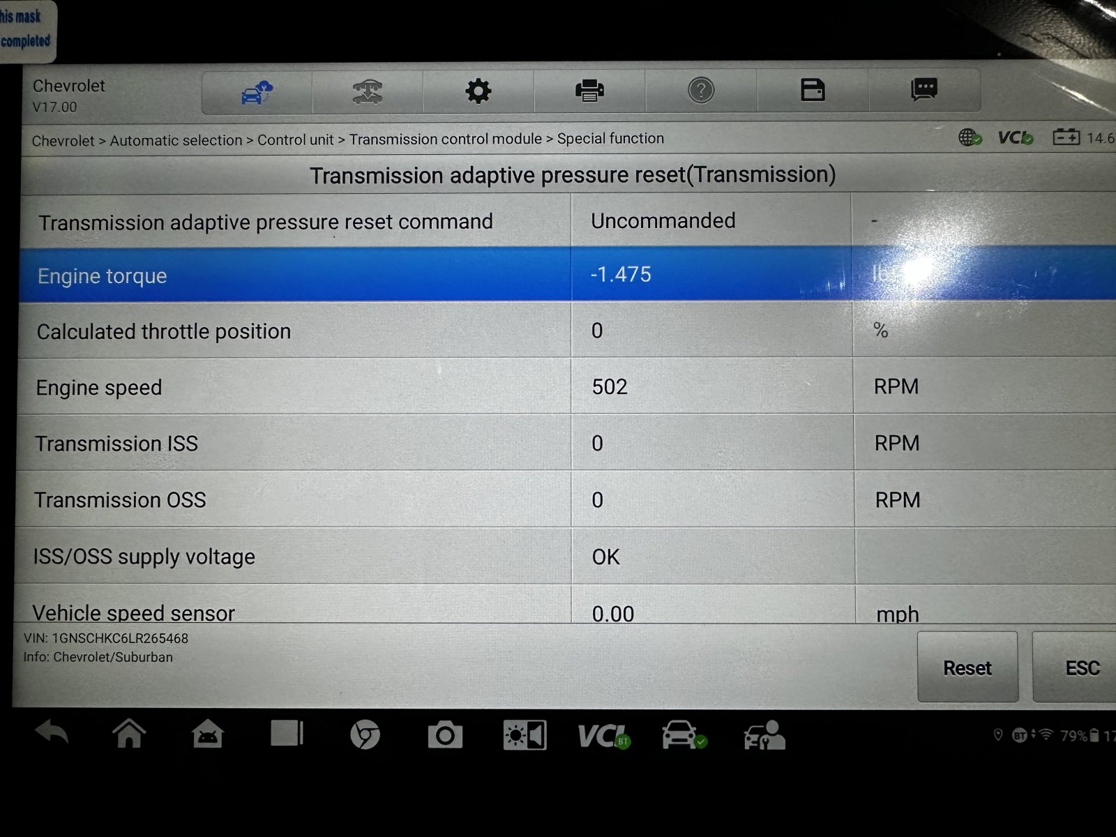The image size is (1116, 837).
Task: Tap the Chevrolet V17.00 title label
Action: click(68, 96)
